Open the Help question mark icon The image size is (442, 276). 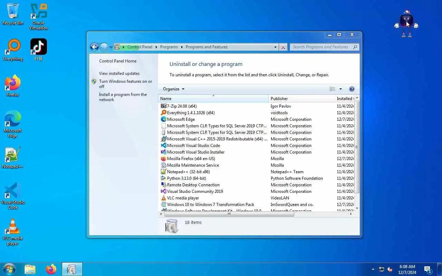coord(352,89)
